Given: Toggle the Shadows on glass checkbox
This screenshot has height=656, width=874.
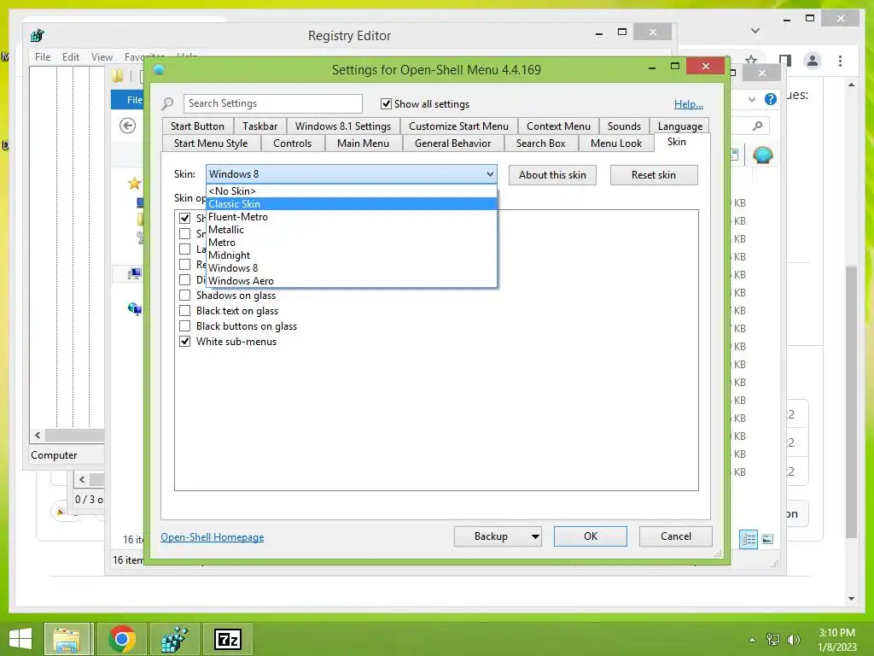Looking at the screenshot, I should pos(184,295).
